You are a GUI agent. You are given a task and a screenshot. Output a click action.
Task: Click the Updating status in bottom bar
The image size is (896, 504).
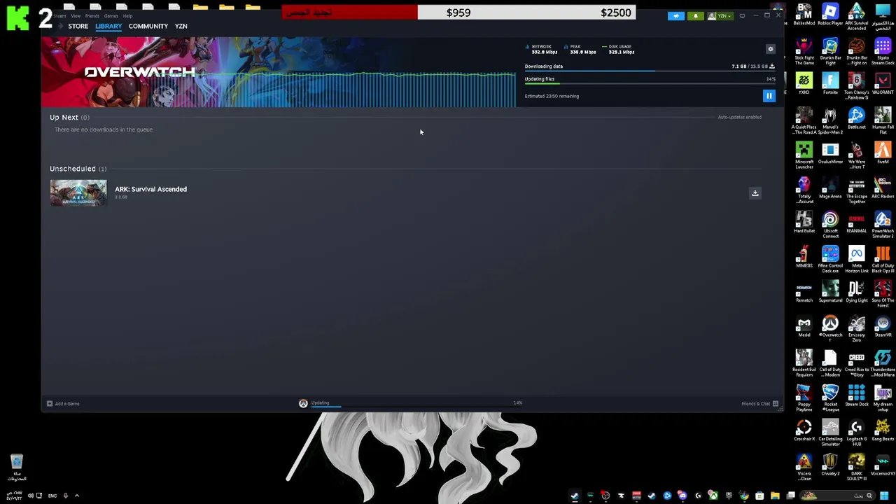coord(320,403)
